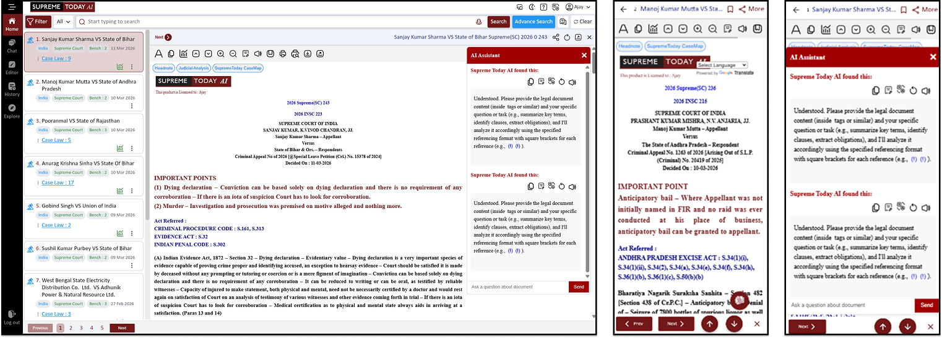Open Case Law : 5 link for Pooranmal
The height and width of the screenshot is (338, 942).
tap(56, 141)
